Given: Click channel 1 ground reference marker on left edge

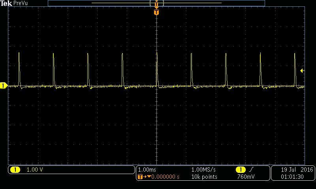Looking at the screenshot, I should pyautogui.click(x=4, y=85).
